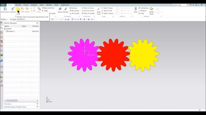Switch to the Render tab
The height and width of the screenshot is (115, 206).
pos(49,5)
